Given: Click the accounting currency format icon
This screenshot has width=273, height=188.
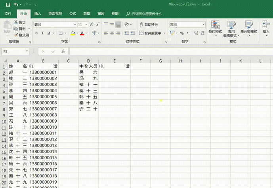Looking at the screenshot, I should click(x=172, y=33).
